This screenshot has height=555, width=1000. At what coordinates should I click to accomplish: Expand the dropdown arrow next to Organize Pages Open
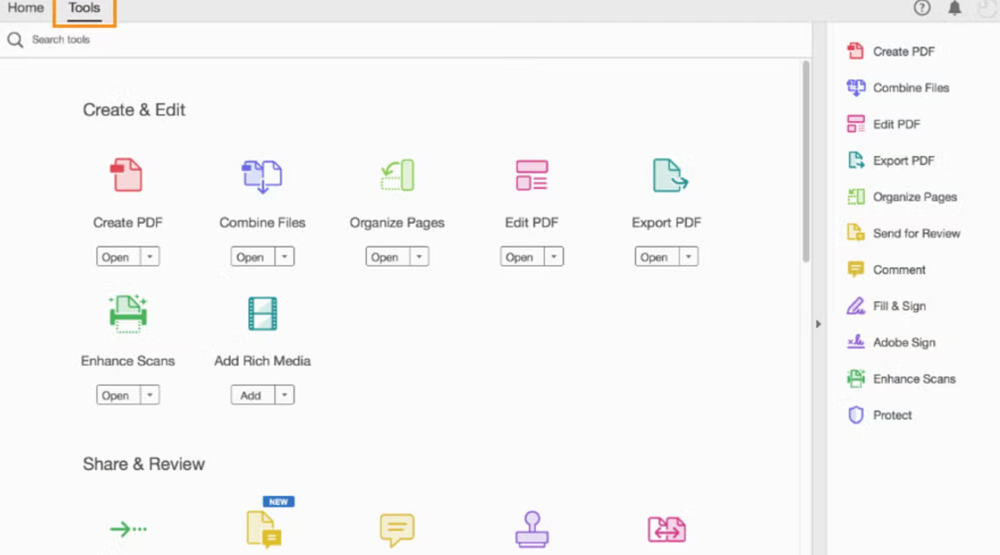pyautogui.click(x=419, y=257)
